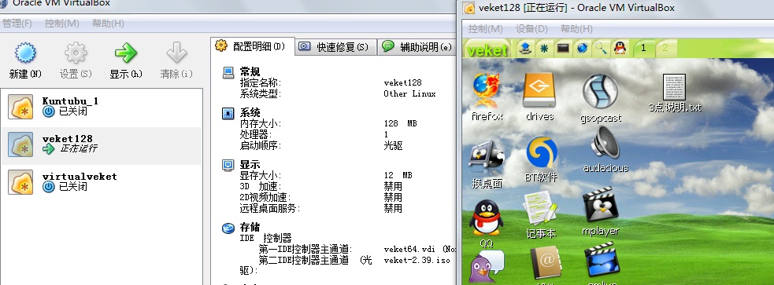Click the asterisk icon in veket panel
Viewport: 774px width, 285px height.
click(544, 48)
